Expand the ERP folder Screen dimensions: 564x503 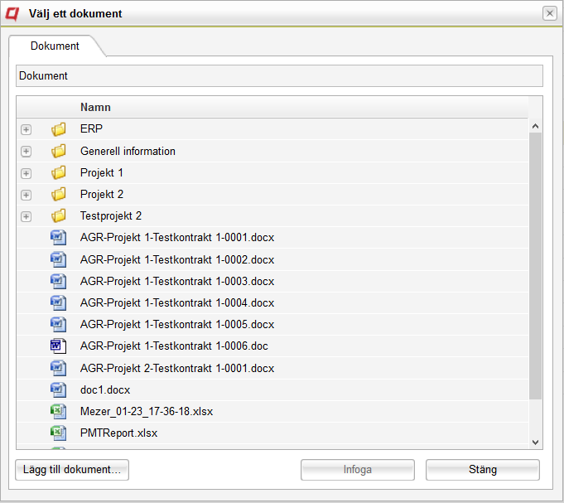click(26, 129)
